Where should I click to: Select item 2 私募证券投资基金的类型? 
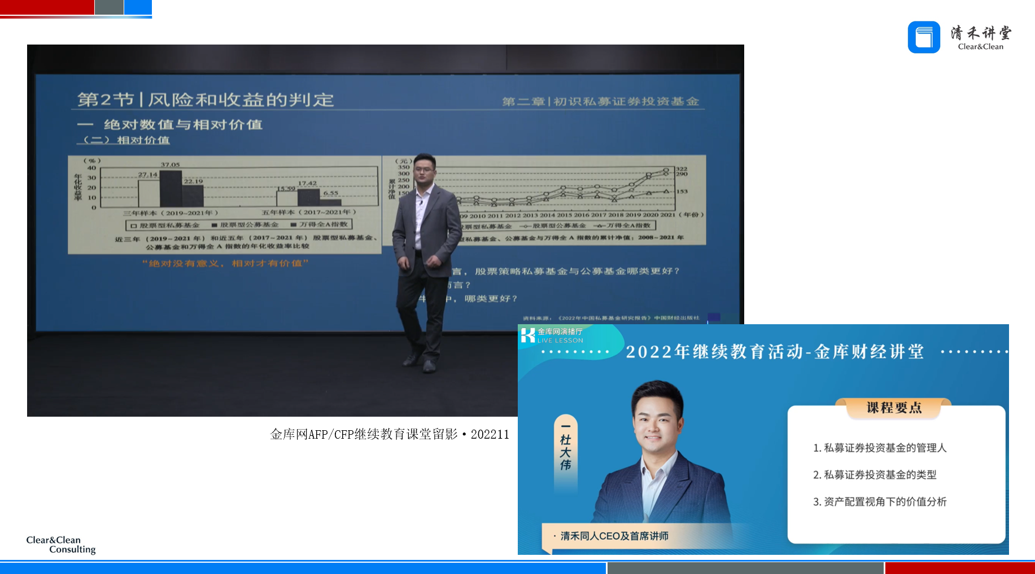(x=874, y=475)
